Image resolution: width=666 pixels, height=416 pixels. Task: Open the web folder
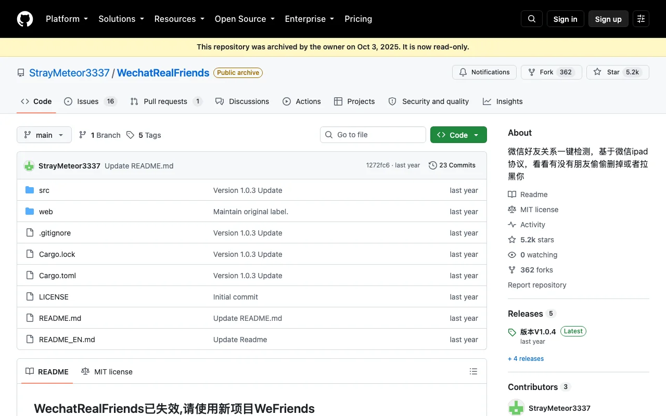46,212
